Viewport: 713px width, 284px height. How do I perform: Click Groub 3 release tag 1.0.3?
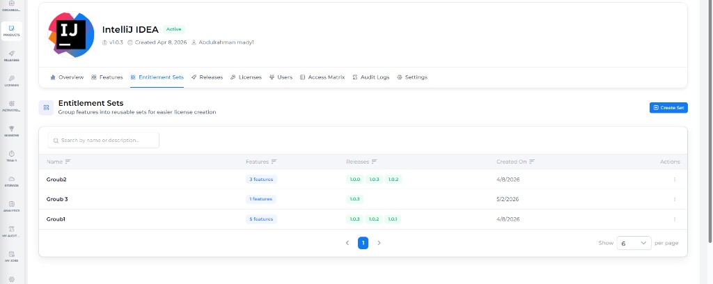tap(355, 199)
